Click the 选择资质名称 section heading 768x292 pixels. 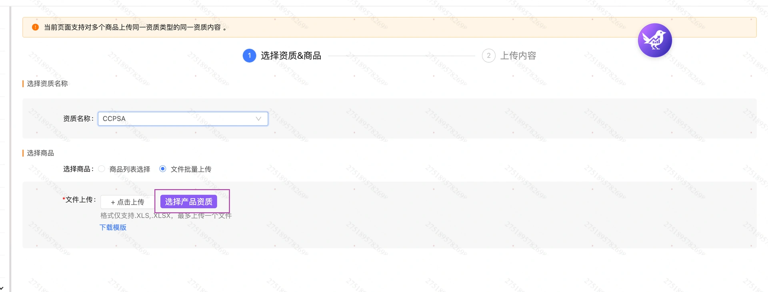pyautogui.click(x=47, y=83)
